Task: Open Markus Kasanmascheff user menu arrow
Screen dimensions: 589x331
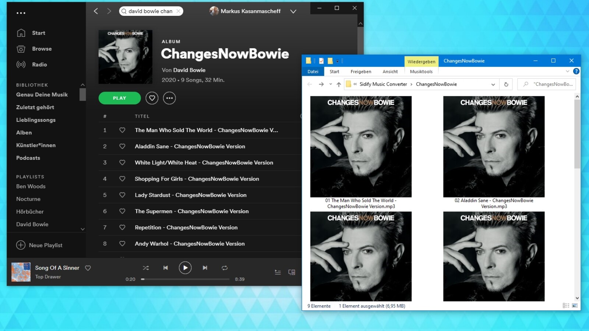Action: [x=293, y=11]
